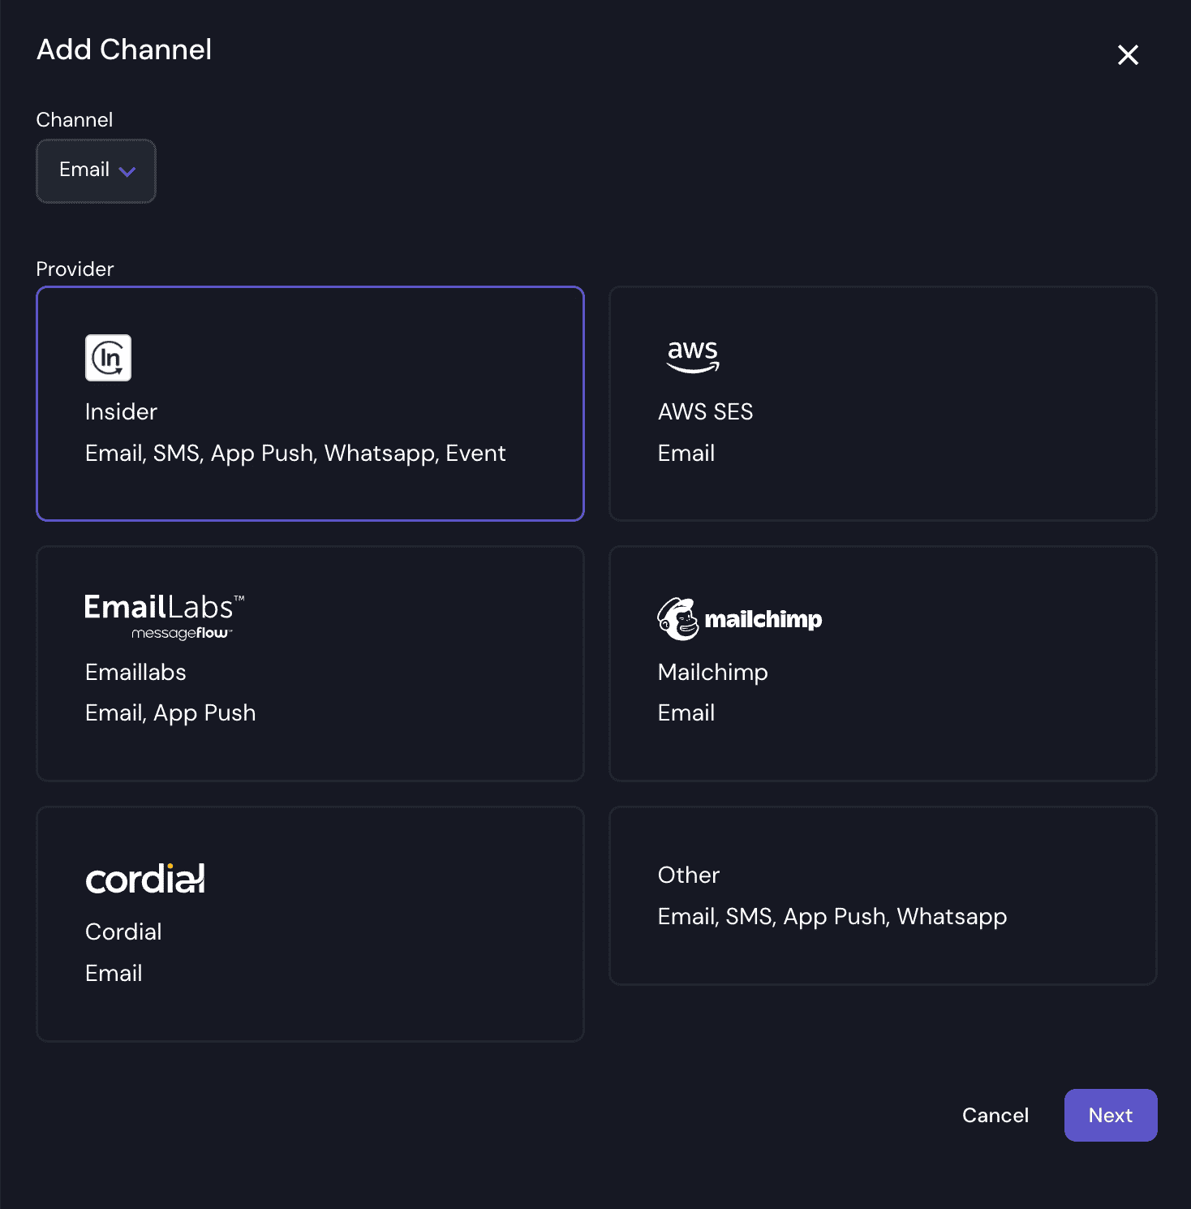Viewport: 1191px width, 1209px height.
Task: Select the Mailchimp provider name text
Action: [x=712, y=672]
